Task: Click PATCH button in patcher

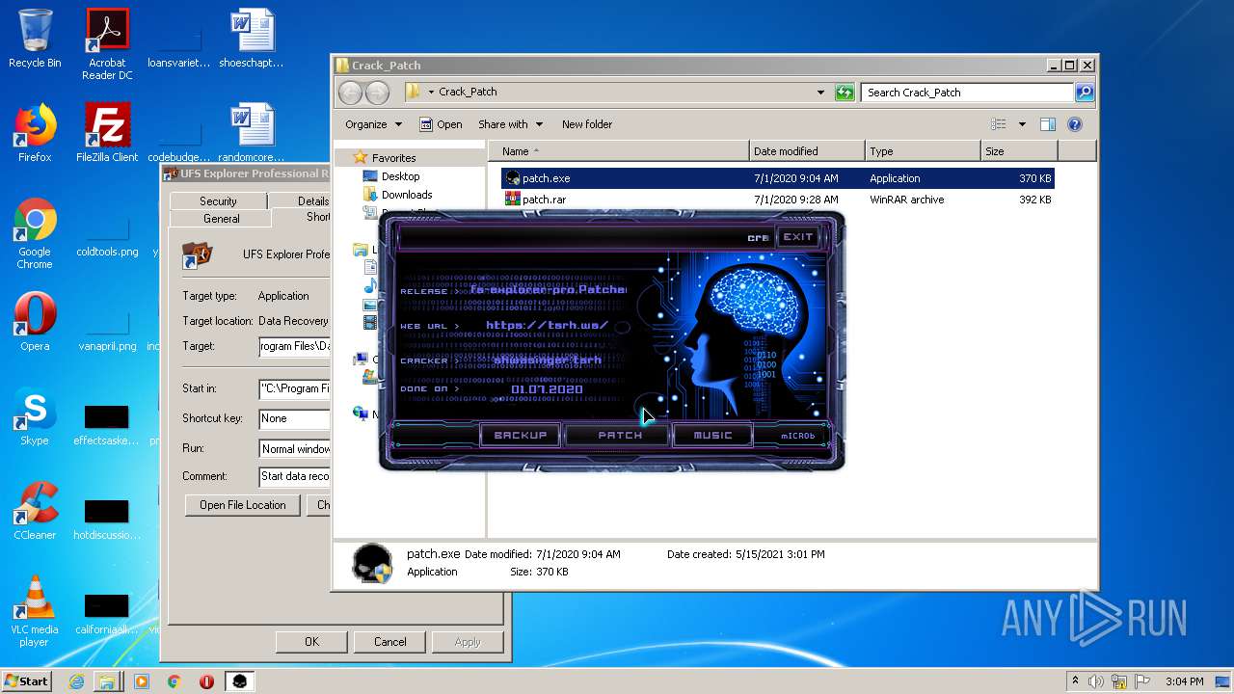Action: pos(619,436)
